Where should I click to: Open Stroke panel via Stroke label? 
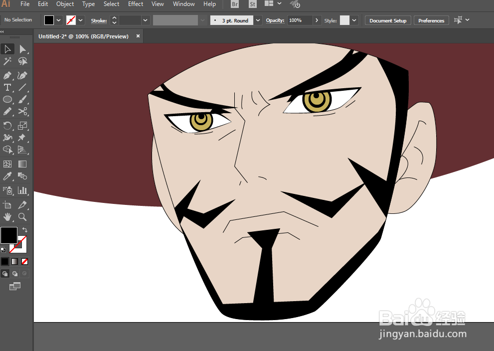99,21
